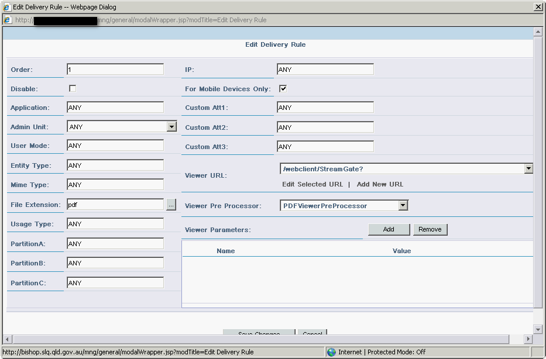Click the vertical scrollbar down arrow
Image resolution: width=546 pixels, height=359 pixels.
[x=538, y=330]
